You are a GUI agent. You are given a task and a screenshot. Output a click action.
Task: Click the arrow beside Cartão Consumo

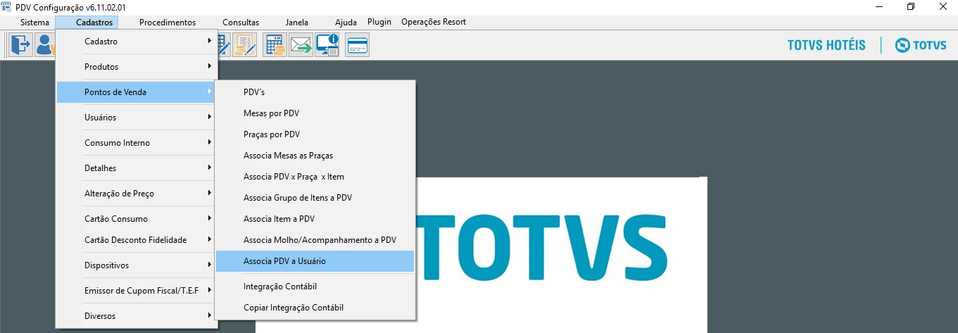click(x=210, y=218)
